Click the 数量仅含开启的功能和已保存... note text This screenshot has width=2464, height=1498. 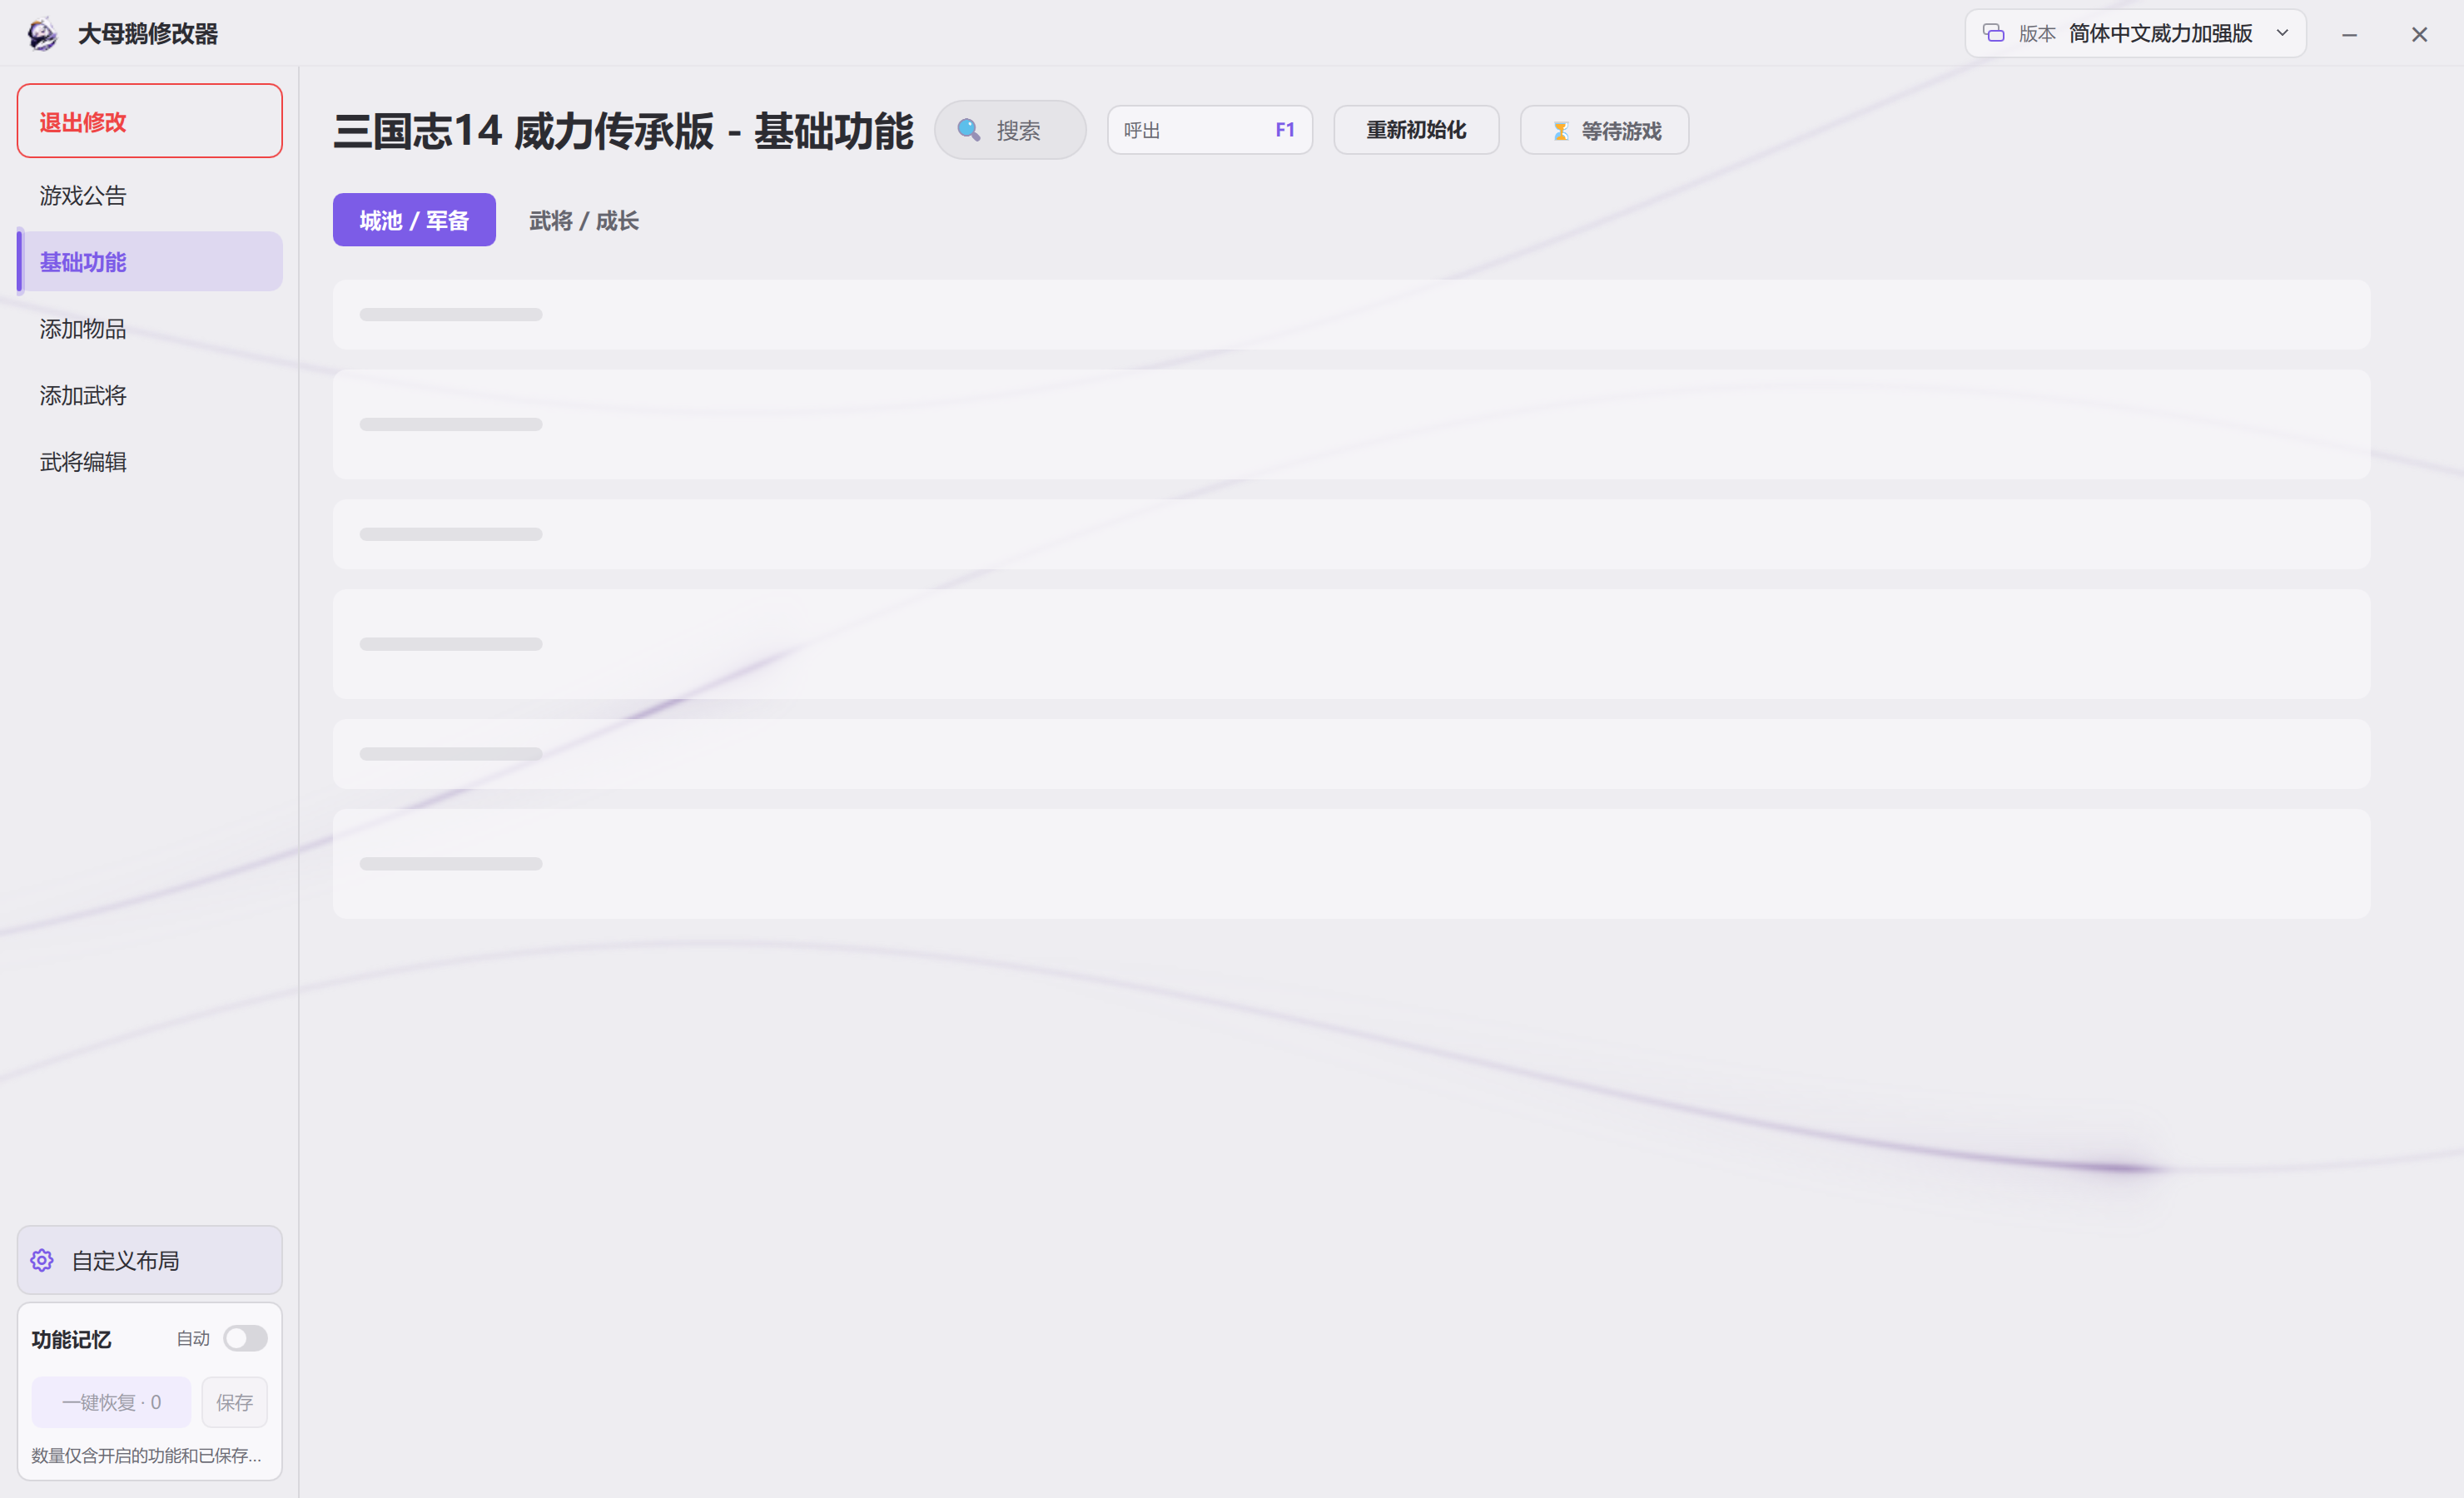pos(146,1455)
